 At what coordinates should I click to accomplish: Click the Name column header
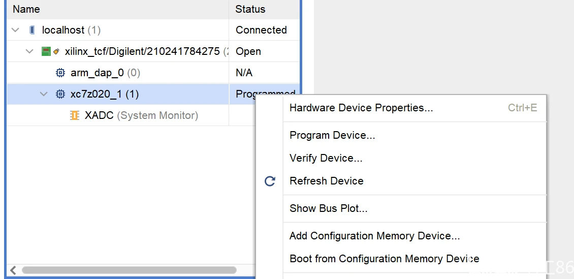click(26, 9)
